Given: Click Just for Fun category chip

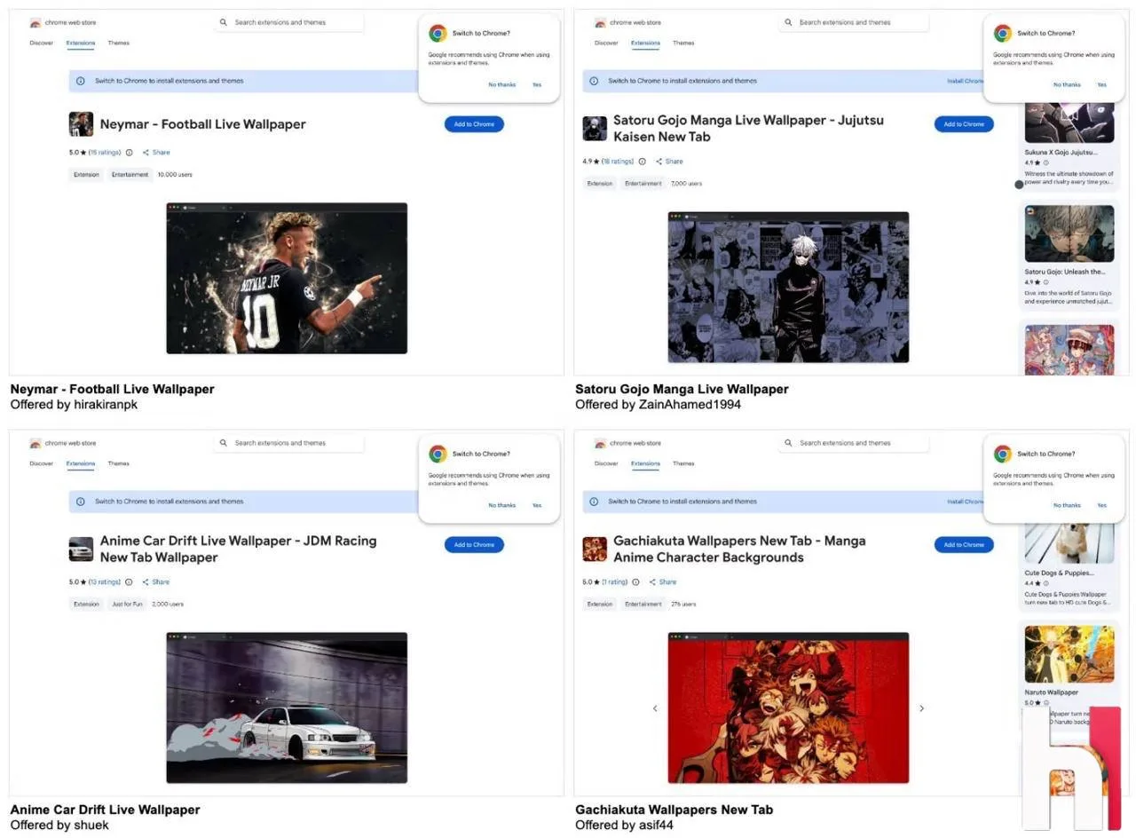Looking at the screenshot, I should (x=127, y=605).
